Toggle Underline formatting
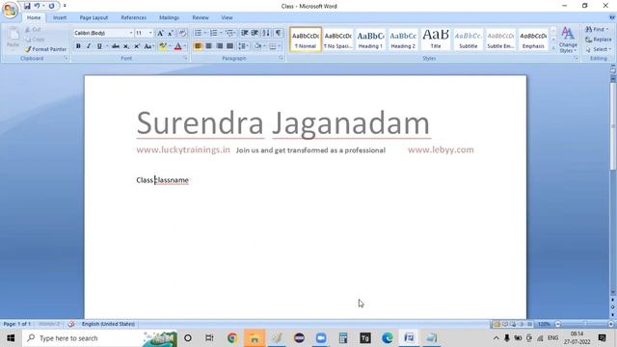 pos(99,46)
